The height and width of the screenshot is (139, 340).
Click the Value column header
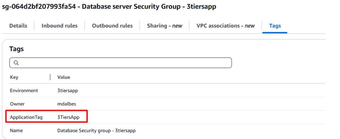tap(64, 77)
